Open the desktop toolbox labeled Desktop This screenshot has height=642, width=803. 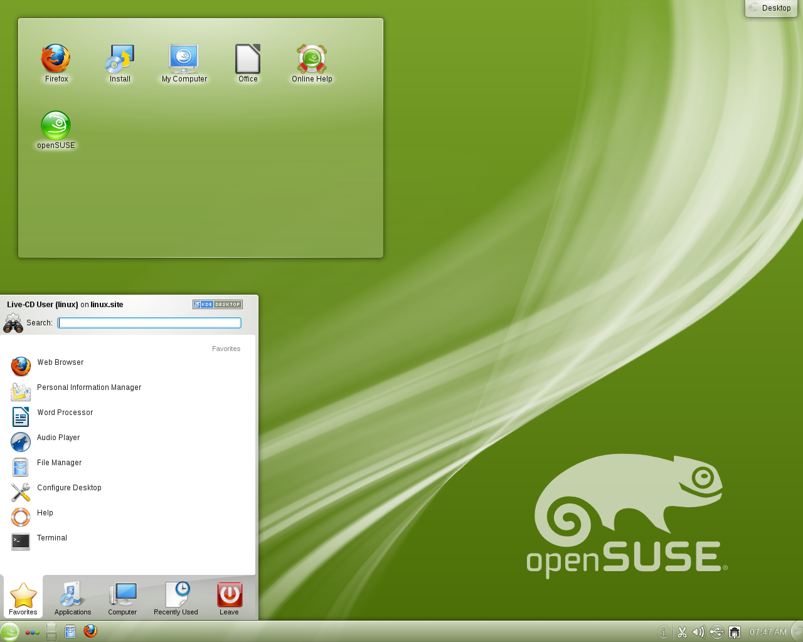pyautogui.click(x=770, y=8)
